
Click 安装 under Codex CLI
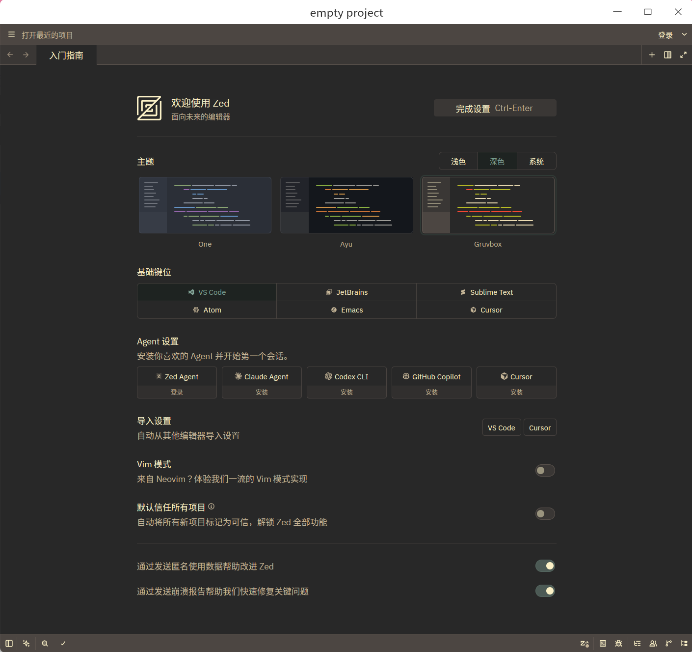[x=346, y=392]
